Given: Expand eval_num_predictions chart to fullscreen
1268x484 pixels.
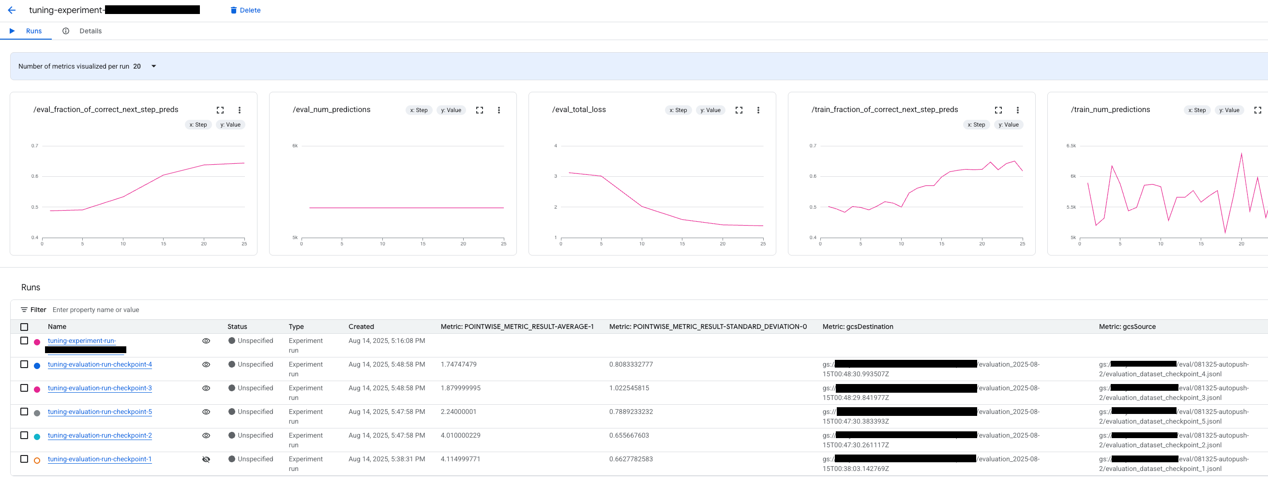Looking at the screenshot, I should (480, 110).
